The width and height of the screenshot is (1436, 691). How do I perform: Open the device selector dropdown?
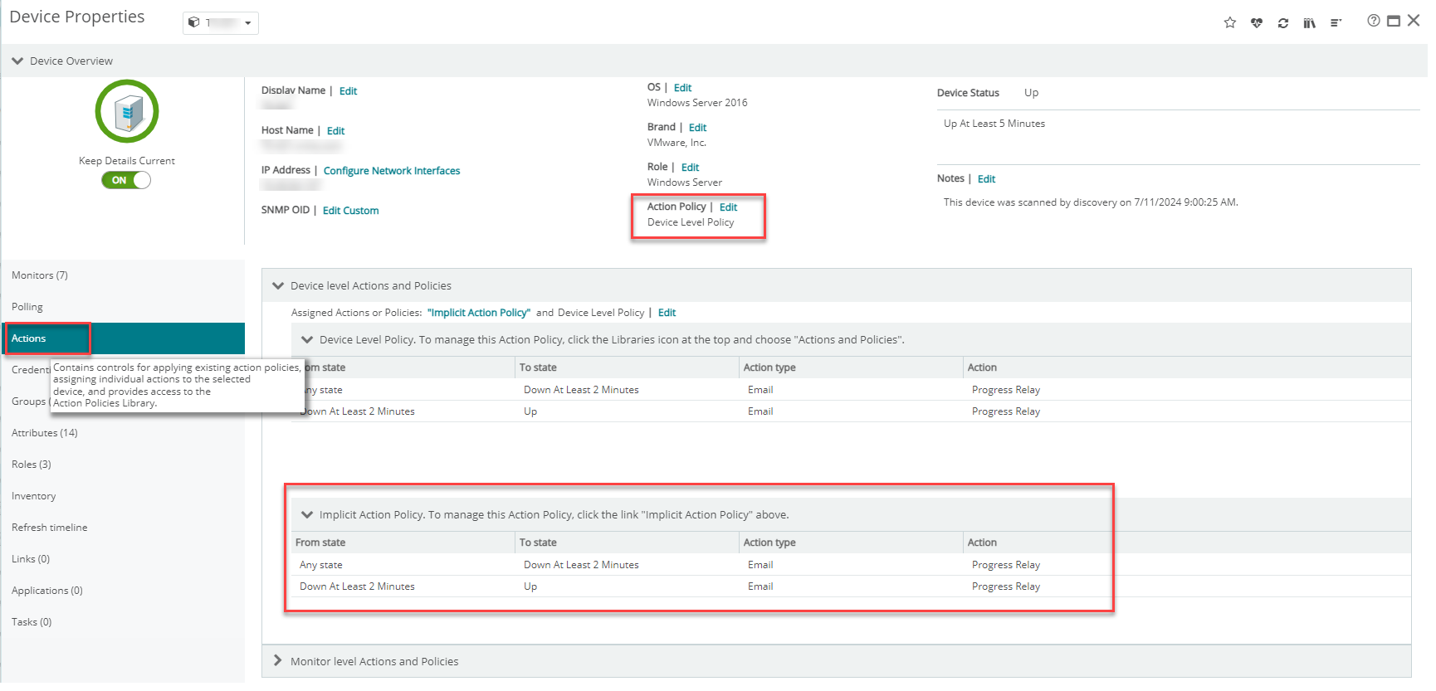(x=220, y=22)
